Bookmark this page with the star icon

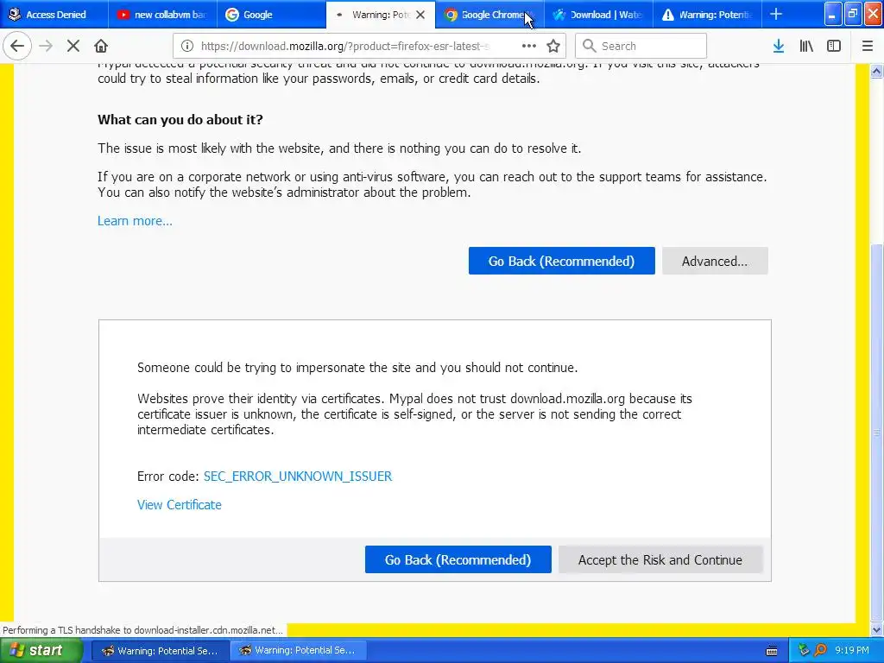click(553, 46)
